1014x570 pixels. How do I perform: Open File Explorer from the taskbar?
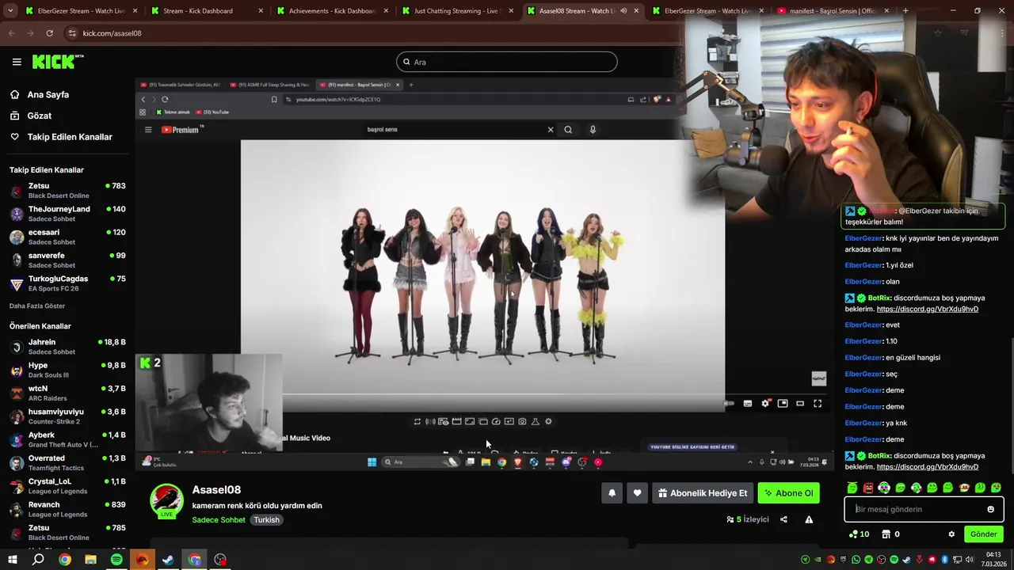90,560
